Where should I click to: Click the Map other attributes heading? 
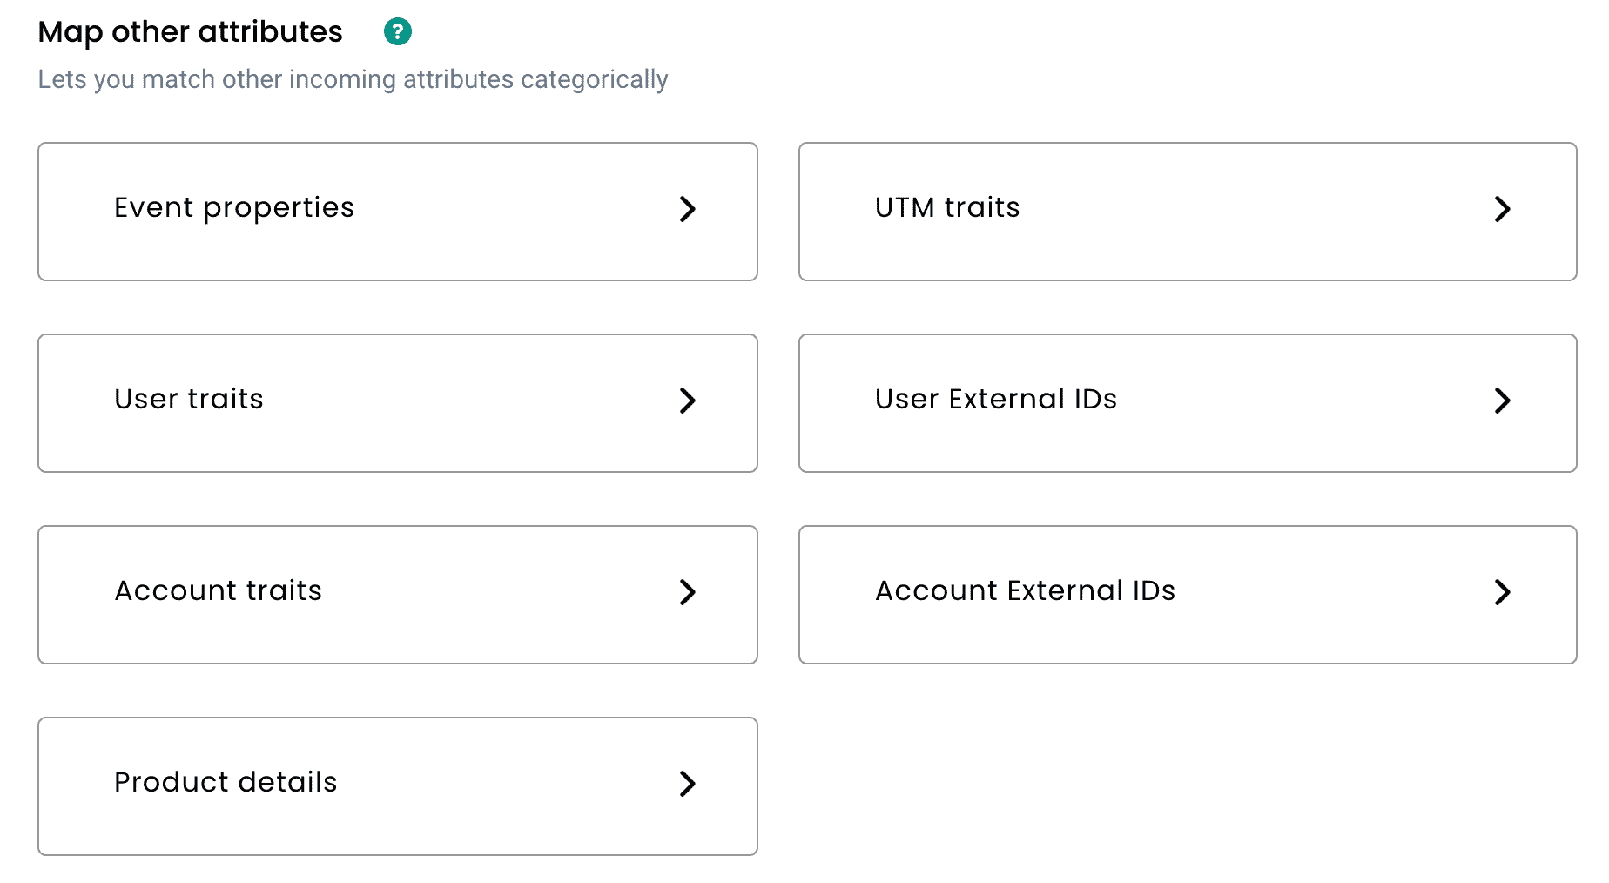[x=191, y=31]
